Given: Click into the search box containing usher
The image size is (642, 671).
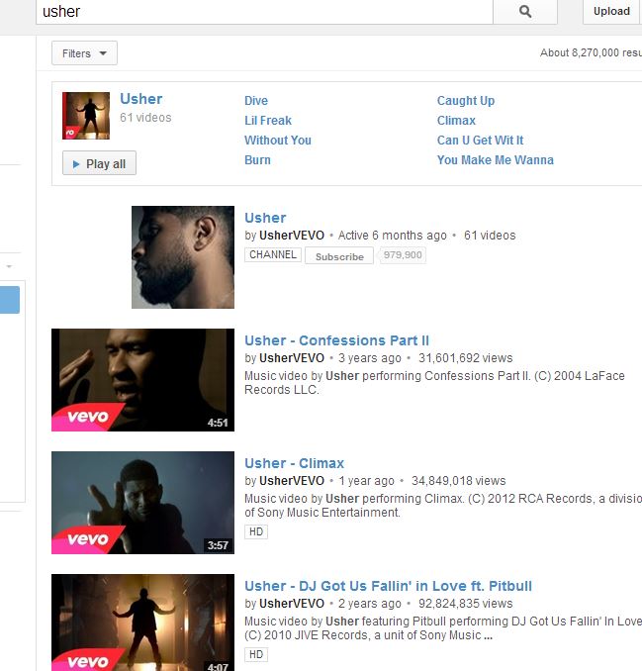Looking at the screenshot, I should pyautogui.click(x=264, y=12).
